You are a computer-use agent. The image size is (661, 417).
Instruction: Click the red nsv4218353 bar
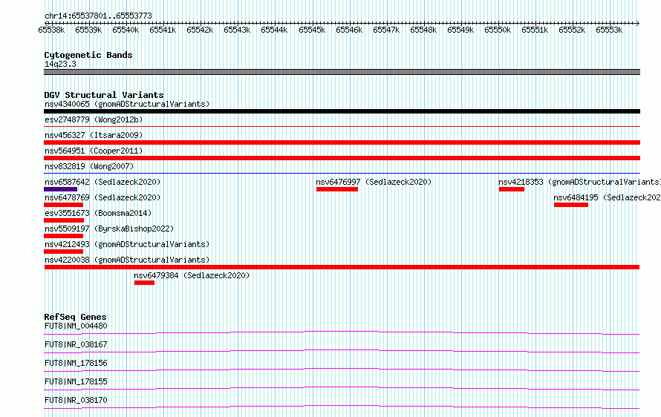[x=512, y=189]
